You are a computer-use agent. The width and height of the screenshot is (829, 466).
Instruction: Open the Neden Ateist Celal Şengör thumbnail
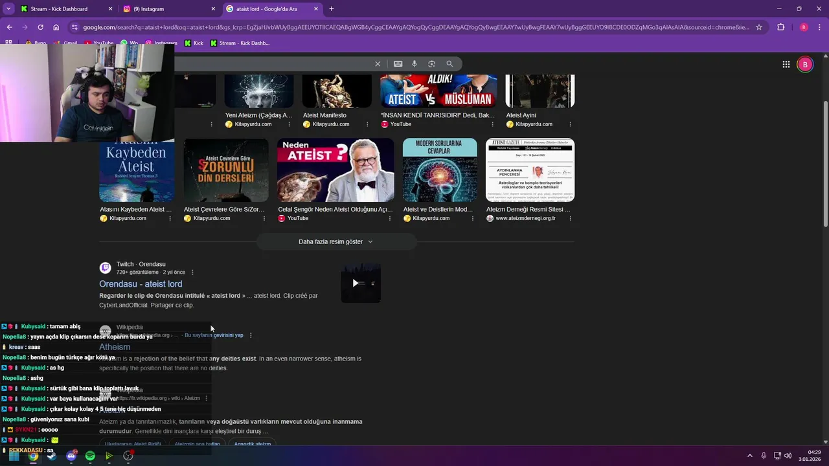click(335, 170)
